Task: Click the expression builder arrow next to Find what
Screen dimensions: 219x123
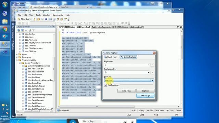Action: [152, 65]
